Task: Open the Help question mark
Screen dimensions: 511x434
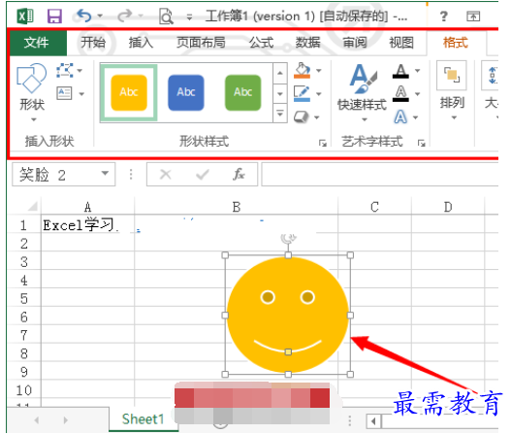Action: (443, 16)
